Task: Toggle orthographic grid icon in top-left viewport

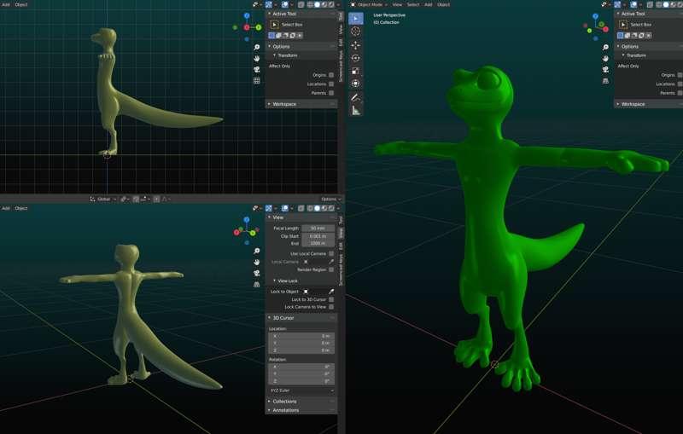Action: pos(257,80)
